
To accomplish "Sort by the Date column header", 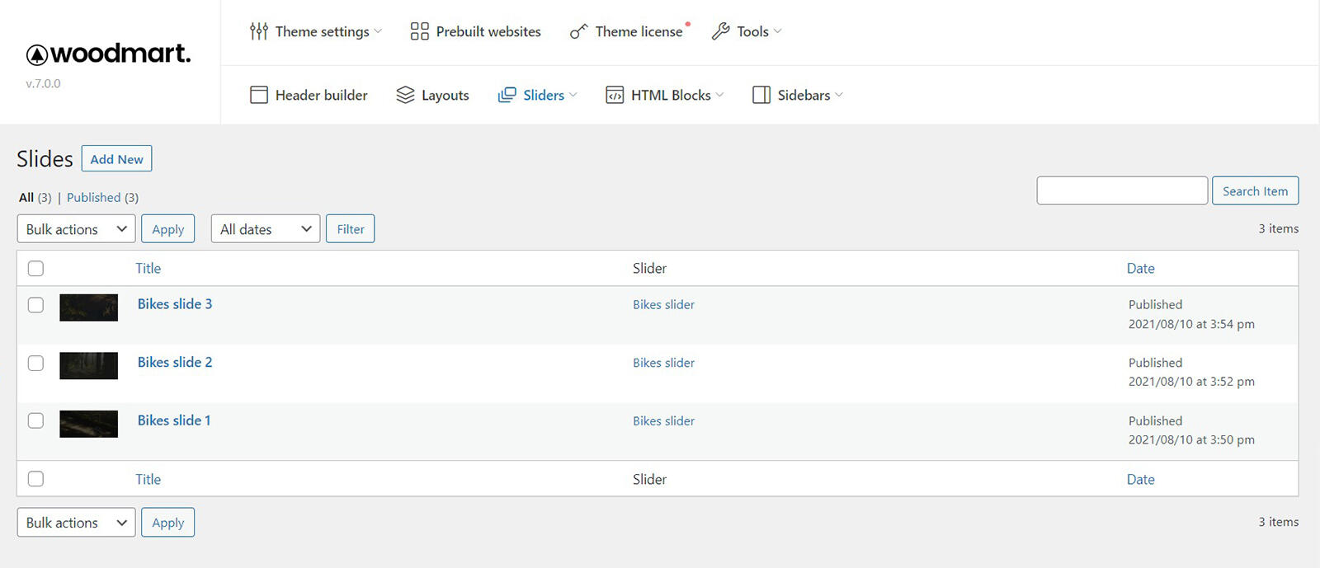I will tap(1141, 268).
